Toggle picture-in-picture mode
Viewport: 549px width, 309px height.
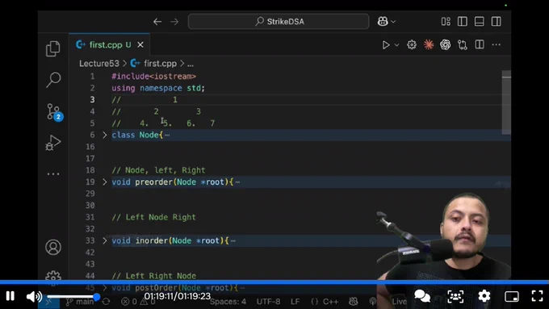pyautogui.click(x=512, y=296)
